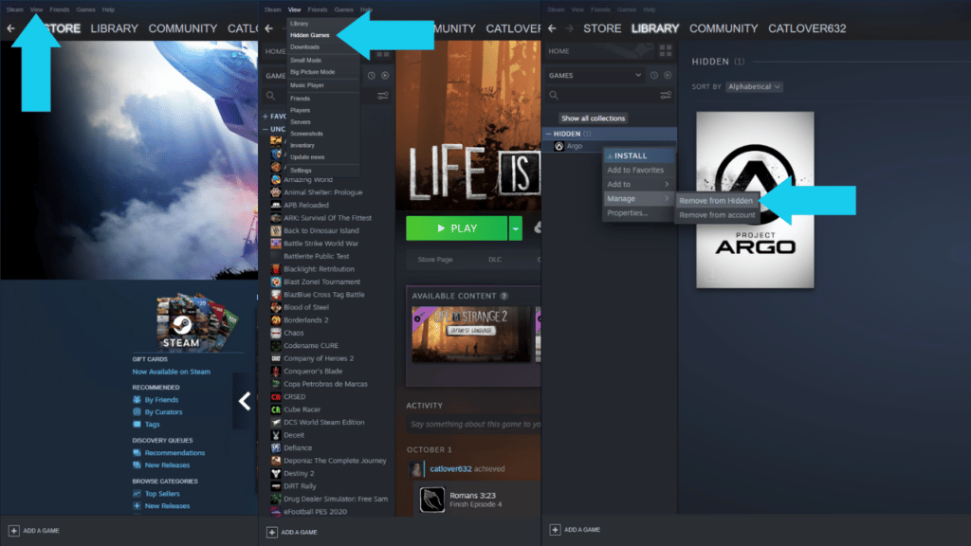
Task: Collapse the HIDDEN collection in the sidebar
Action: pyautogui.click(x=549, y=134)
